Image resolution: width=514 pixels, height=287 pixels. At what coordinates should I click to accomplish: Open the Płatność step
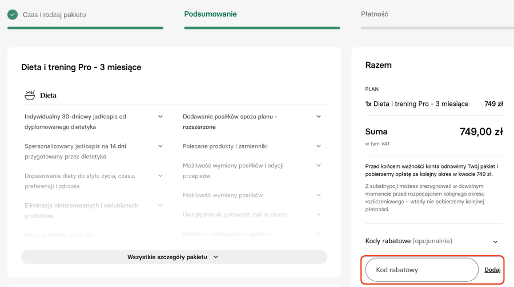point(375,14)
